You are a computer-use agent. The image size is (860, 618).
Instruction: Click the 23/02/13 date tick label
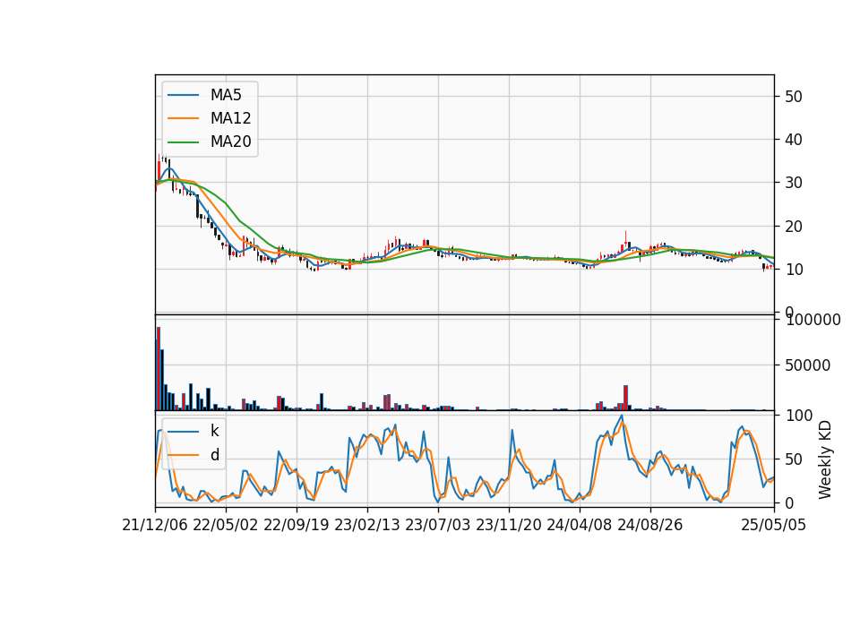pos(367,525)
